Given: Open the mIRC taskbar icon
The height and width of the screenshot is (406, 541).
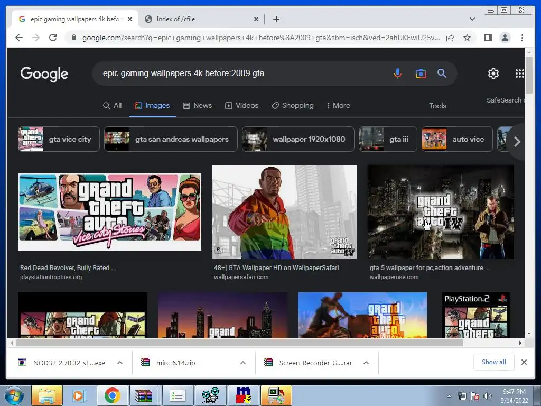Looking at the screenshot, I should (x=244, y=395).
